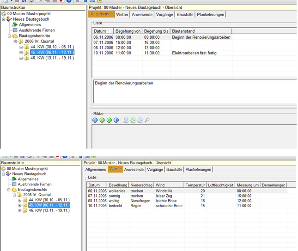Click Bemerkungen column header

[x=274, y=185]
